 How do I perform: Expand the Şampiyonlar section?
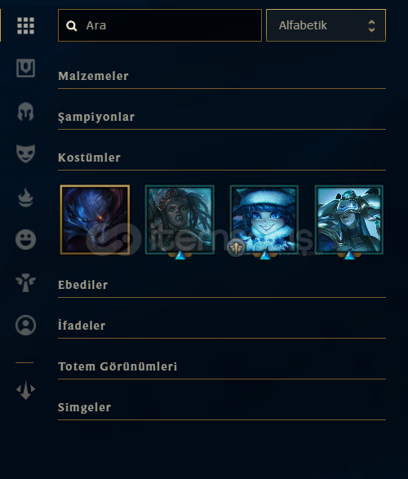pyautogui.click(x=222, y=117)
